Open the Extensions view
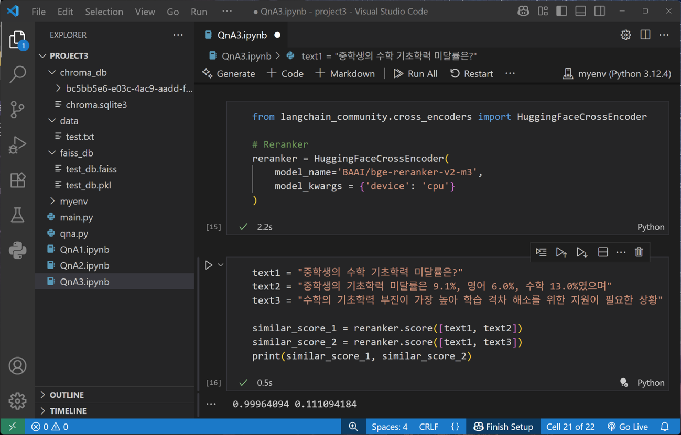The width and height of the screenshot is (681, 435). coord(17,180)
